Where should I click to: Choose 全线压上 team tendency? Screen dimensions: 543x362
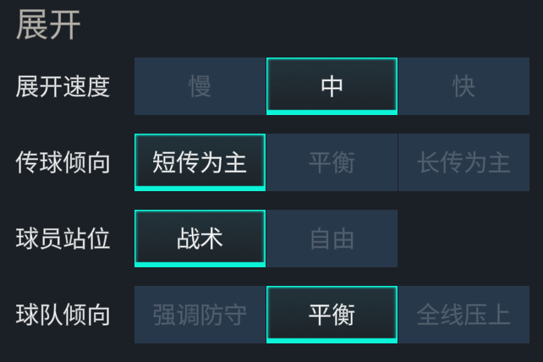click(463, 315)
